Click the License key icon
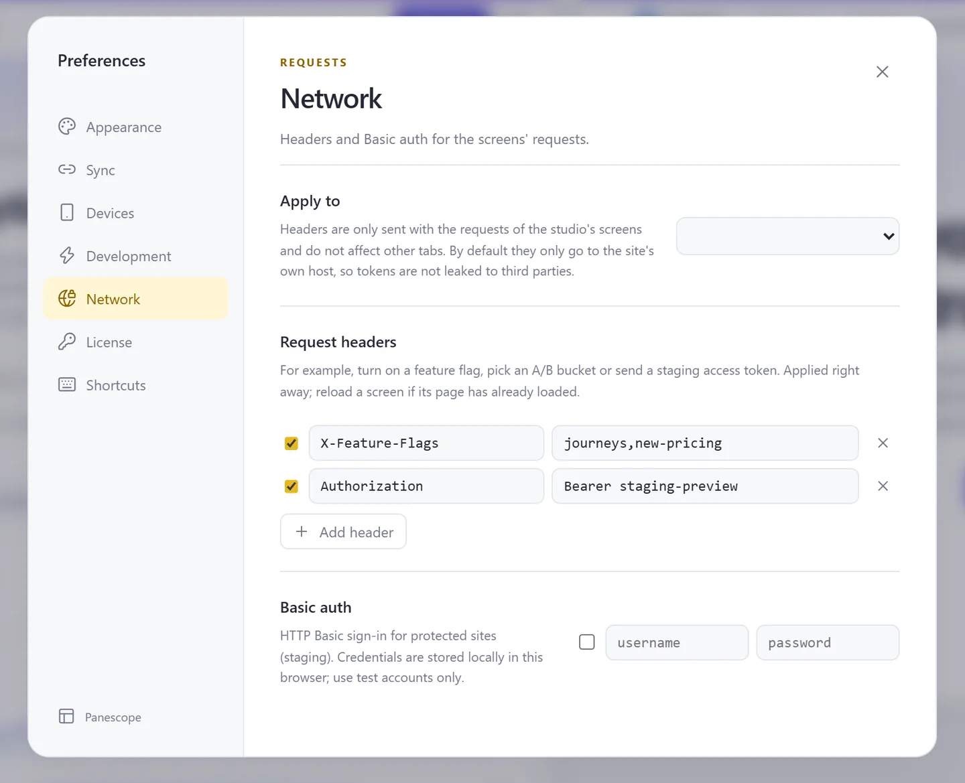Image resolution: width=965 pixels, height=783 pixels. (x=67, y=342)
